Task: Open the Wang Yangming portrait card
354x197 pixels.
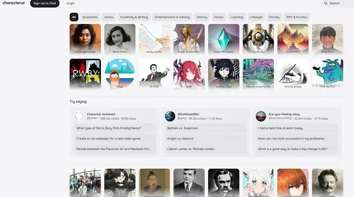Action: pos(154,183)
